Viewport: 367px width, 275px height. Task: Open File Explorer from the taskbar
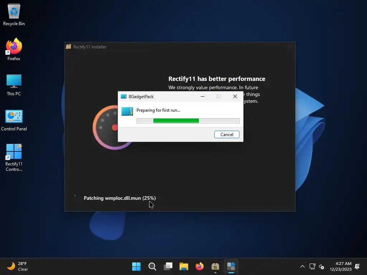pos(184,266)
